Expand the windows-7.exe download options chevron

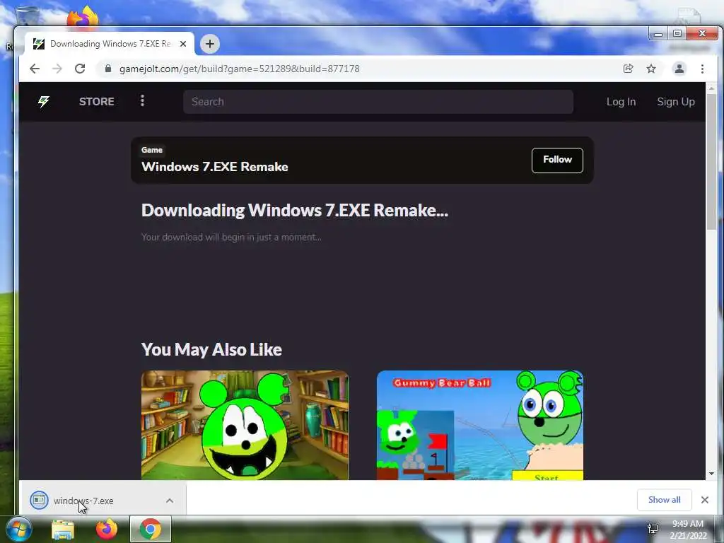(170, 501)
